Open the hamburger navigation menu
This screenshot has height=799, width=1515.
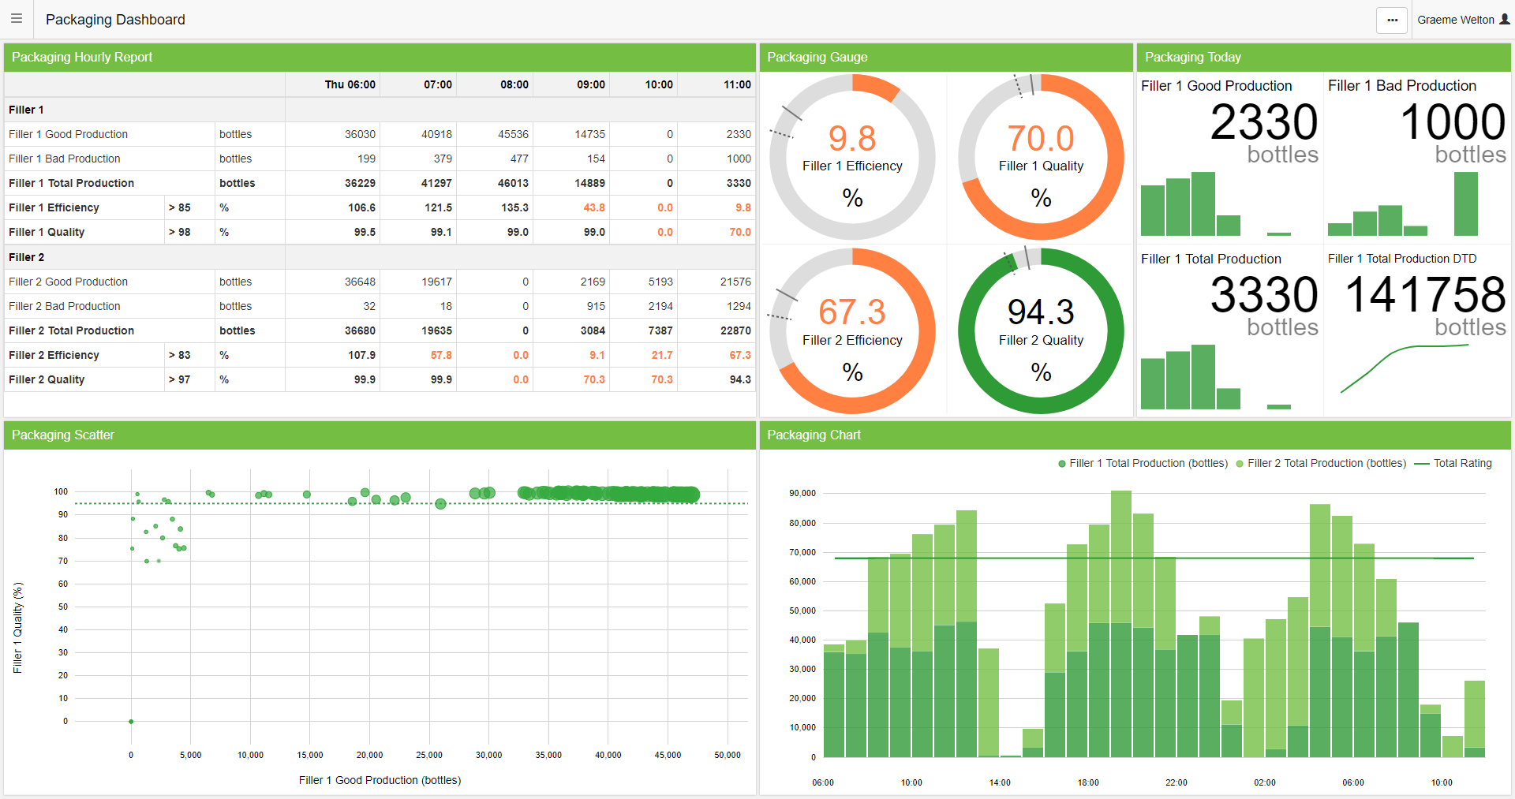(17, 19)
